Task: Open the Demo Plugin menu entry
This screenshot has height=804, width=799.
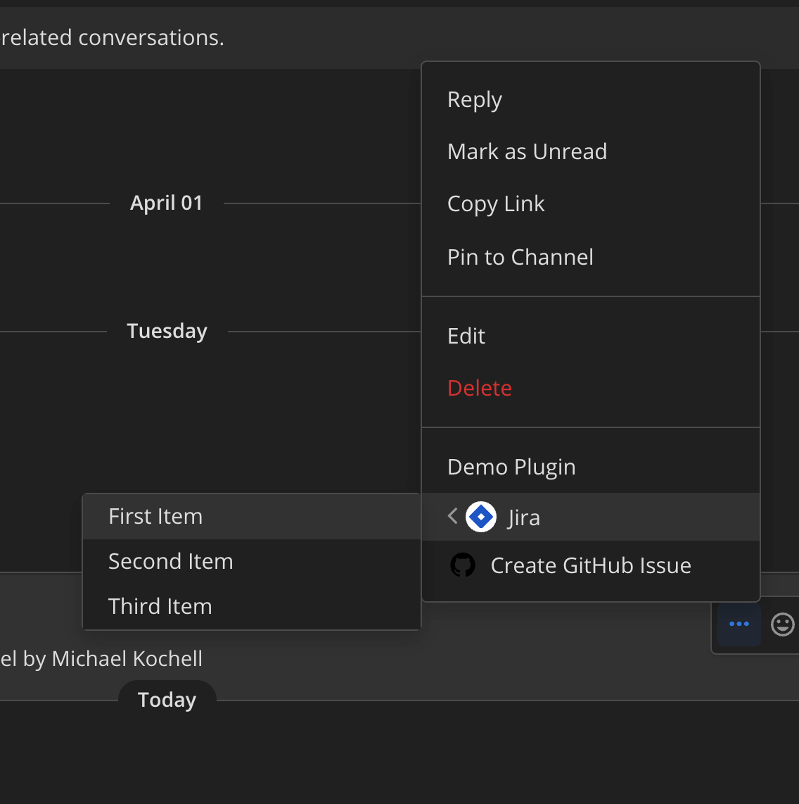Action: pos(511,466)
